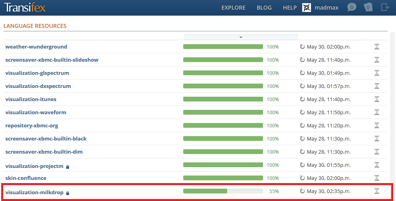Viewport: 396px width, 201px height.
Task: Click hourglass icon for repository-xbmc-org
Action: 377,125
